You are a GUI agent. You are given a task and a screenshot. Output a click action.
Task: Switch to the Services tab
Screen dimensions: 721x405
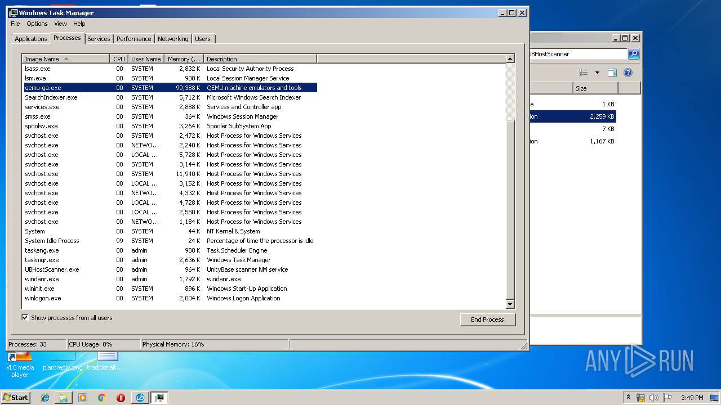[x=99, y=39]
